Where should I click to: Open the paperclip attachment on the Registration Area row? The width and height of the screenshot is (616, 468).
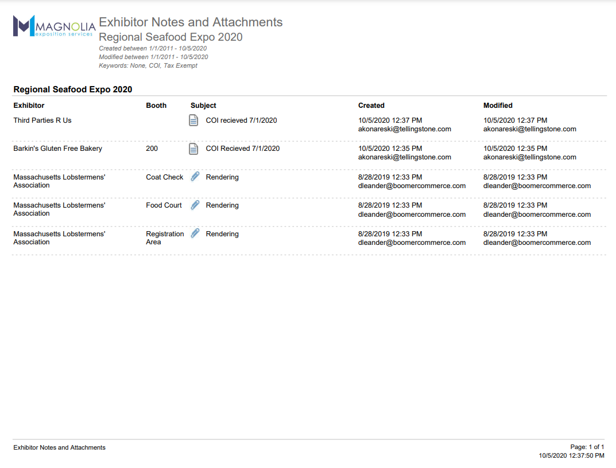[195, 233]
